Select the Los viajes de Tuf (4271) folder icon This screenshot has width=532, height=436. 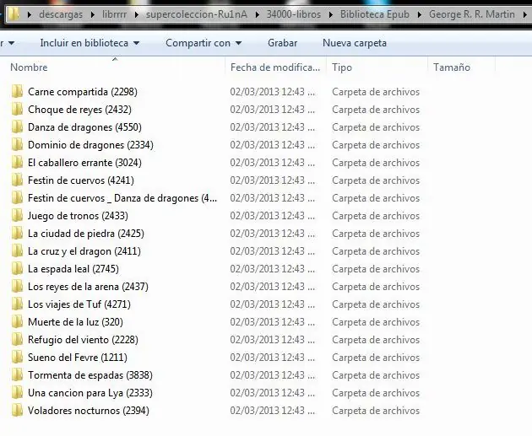(x=17, y=304)
